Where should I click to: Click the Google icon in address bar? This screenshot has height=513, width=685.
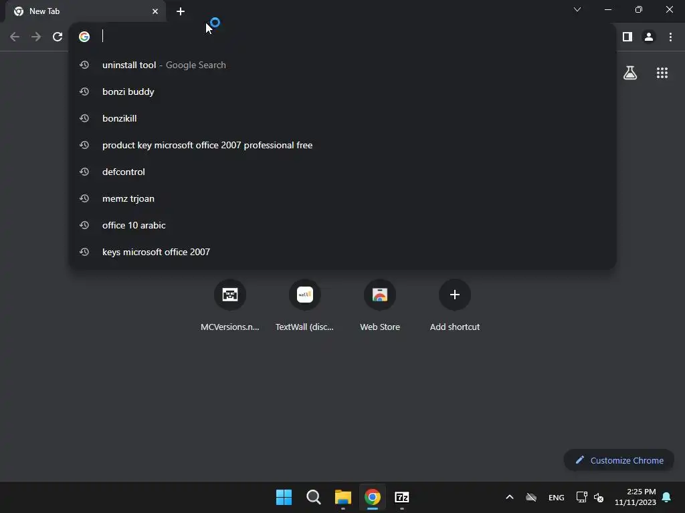click(x=84, y=37)
